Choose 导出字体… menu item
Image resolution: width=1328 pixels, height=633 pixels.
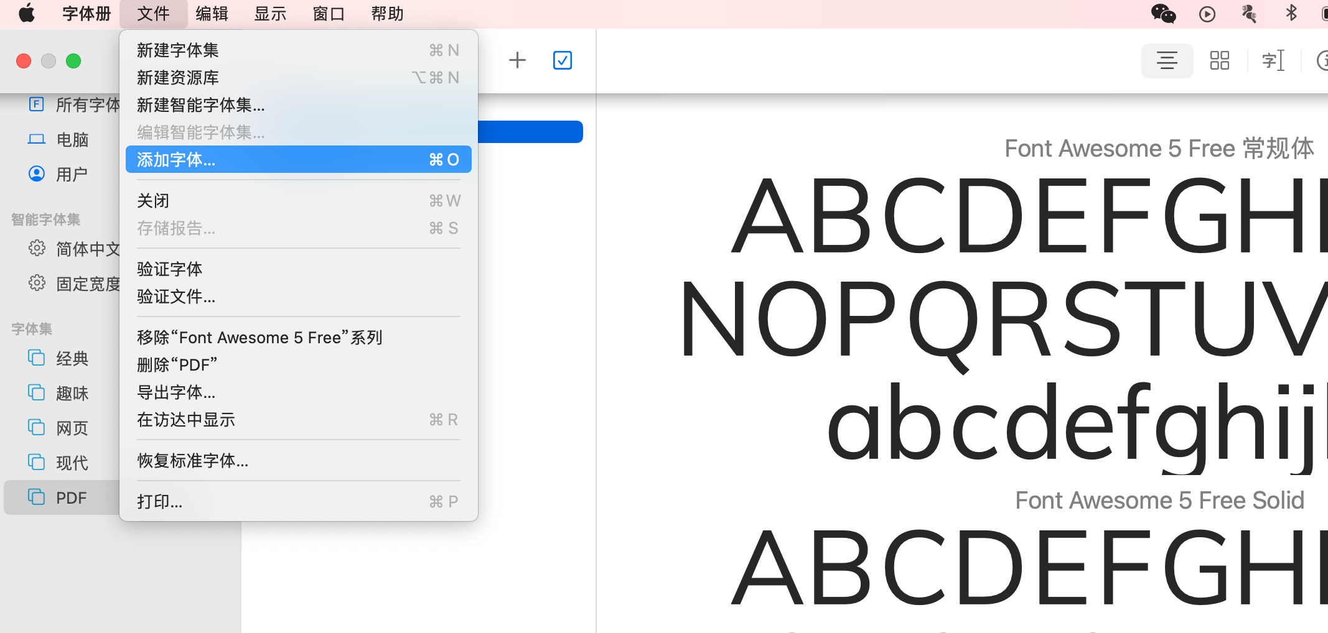[x=298, y=392]
